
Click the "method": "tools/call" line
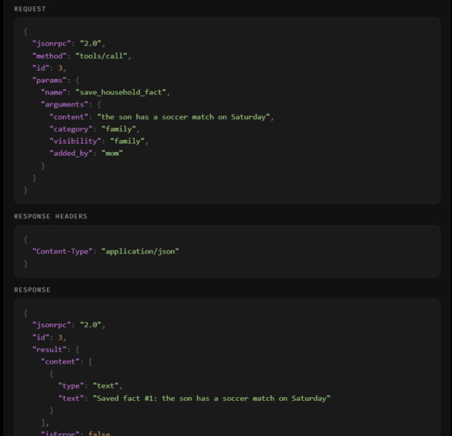click(81, 56)
